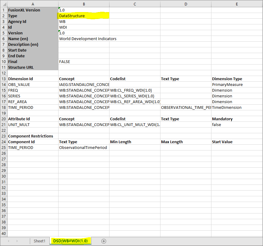The height and width of the screenshot is (246, 263).
Task: Click the WB:CL_FREQ_WDI(1.0) codelist cell
Action: coord(131,90)
